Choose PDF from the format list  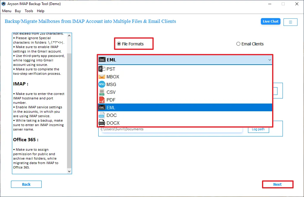click(185, 100)
